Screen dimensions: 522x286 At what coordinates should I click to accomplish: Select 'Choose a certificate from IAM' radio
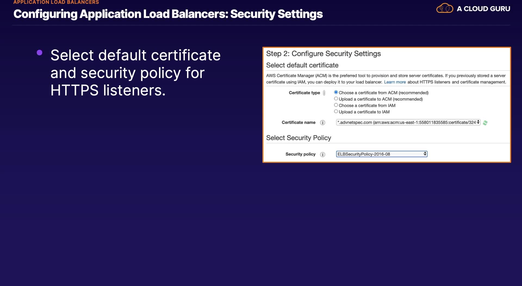[336, 105]
